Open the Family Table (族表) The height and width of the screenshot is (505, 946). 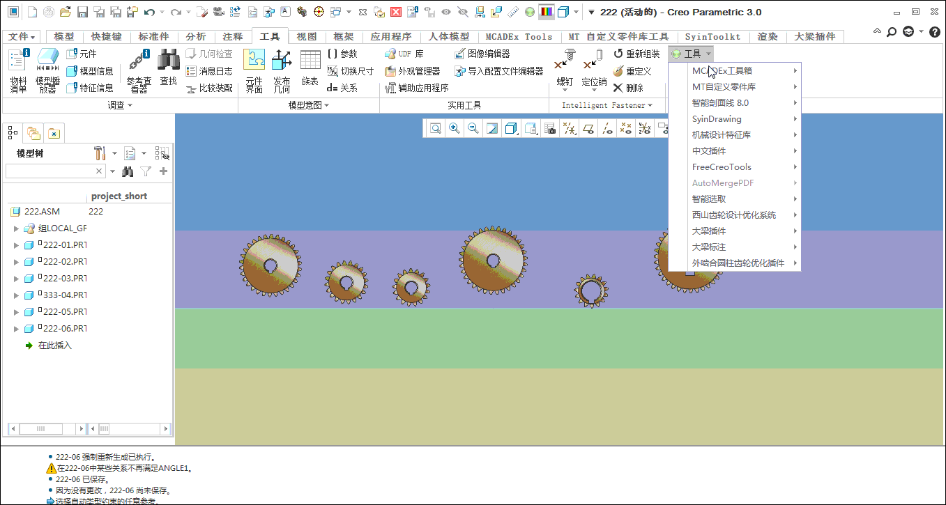(x=310, y=68)
